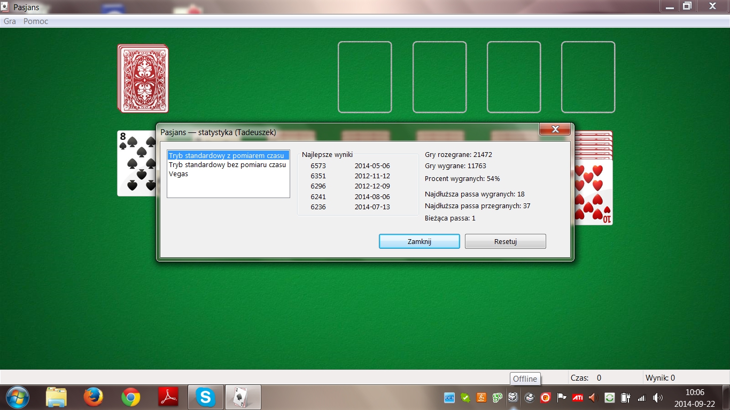Click the face-down stock deck
730x410 pixels.
coord(143,78)
